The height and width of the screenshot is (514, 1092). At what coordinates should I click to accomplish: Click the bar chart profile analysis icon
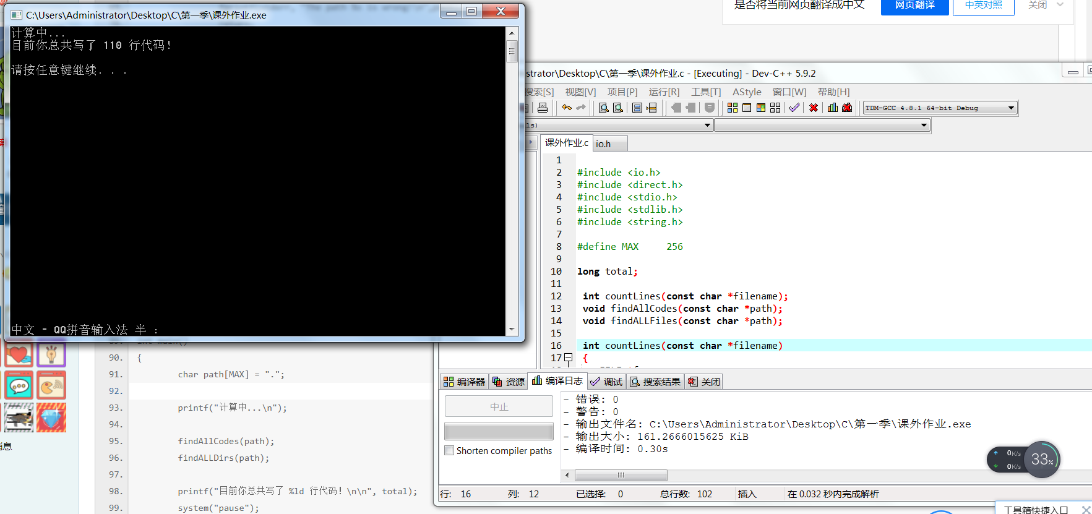point(833,108)
